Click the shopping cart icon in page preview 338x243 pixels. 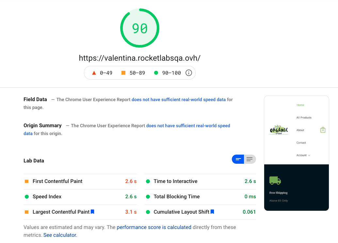323,130
